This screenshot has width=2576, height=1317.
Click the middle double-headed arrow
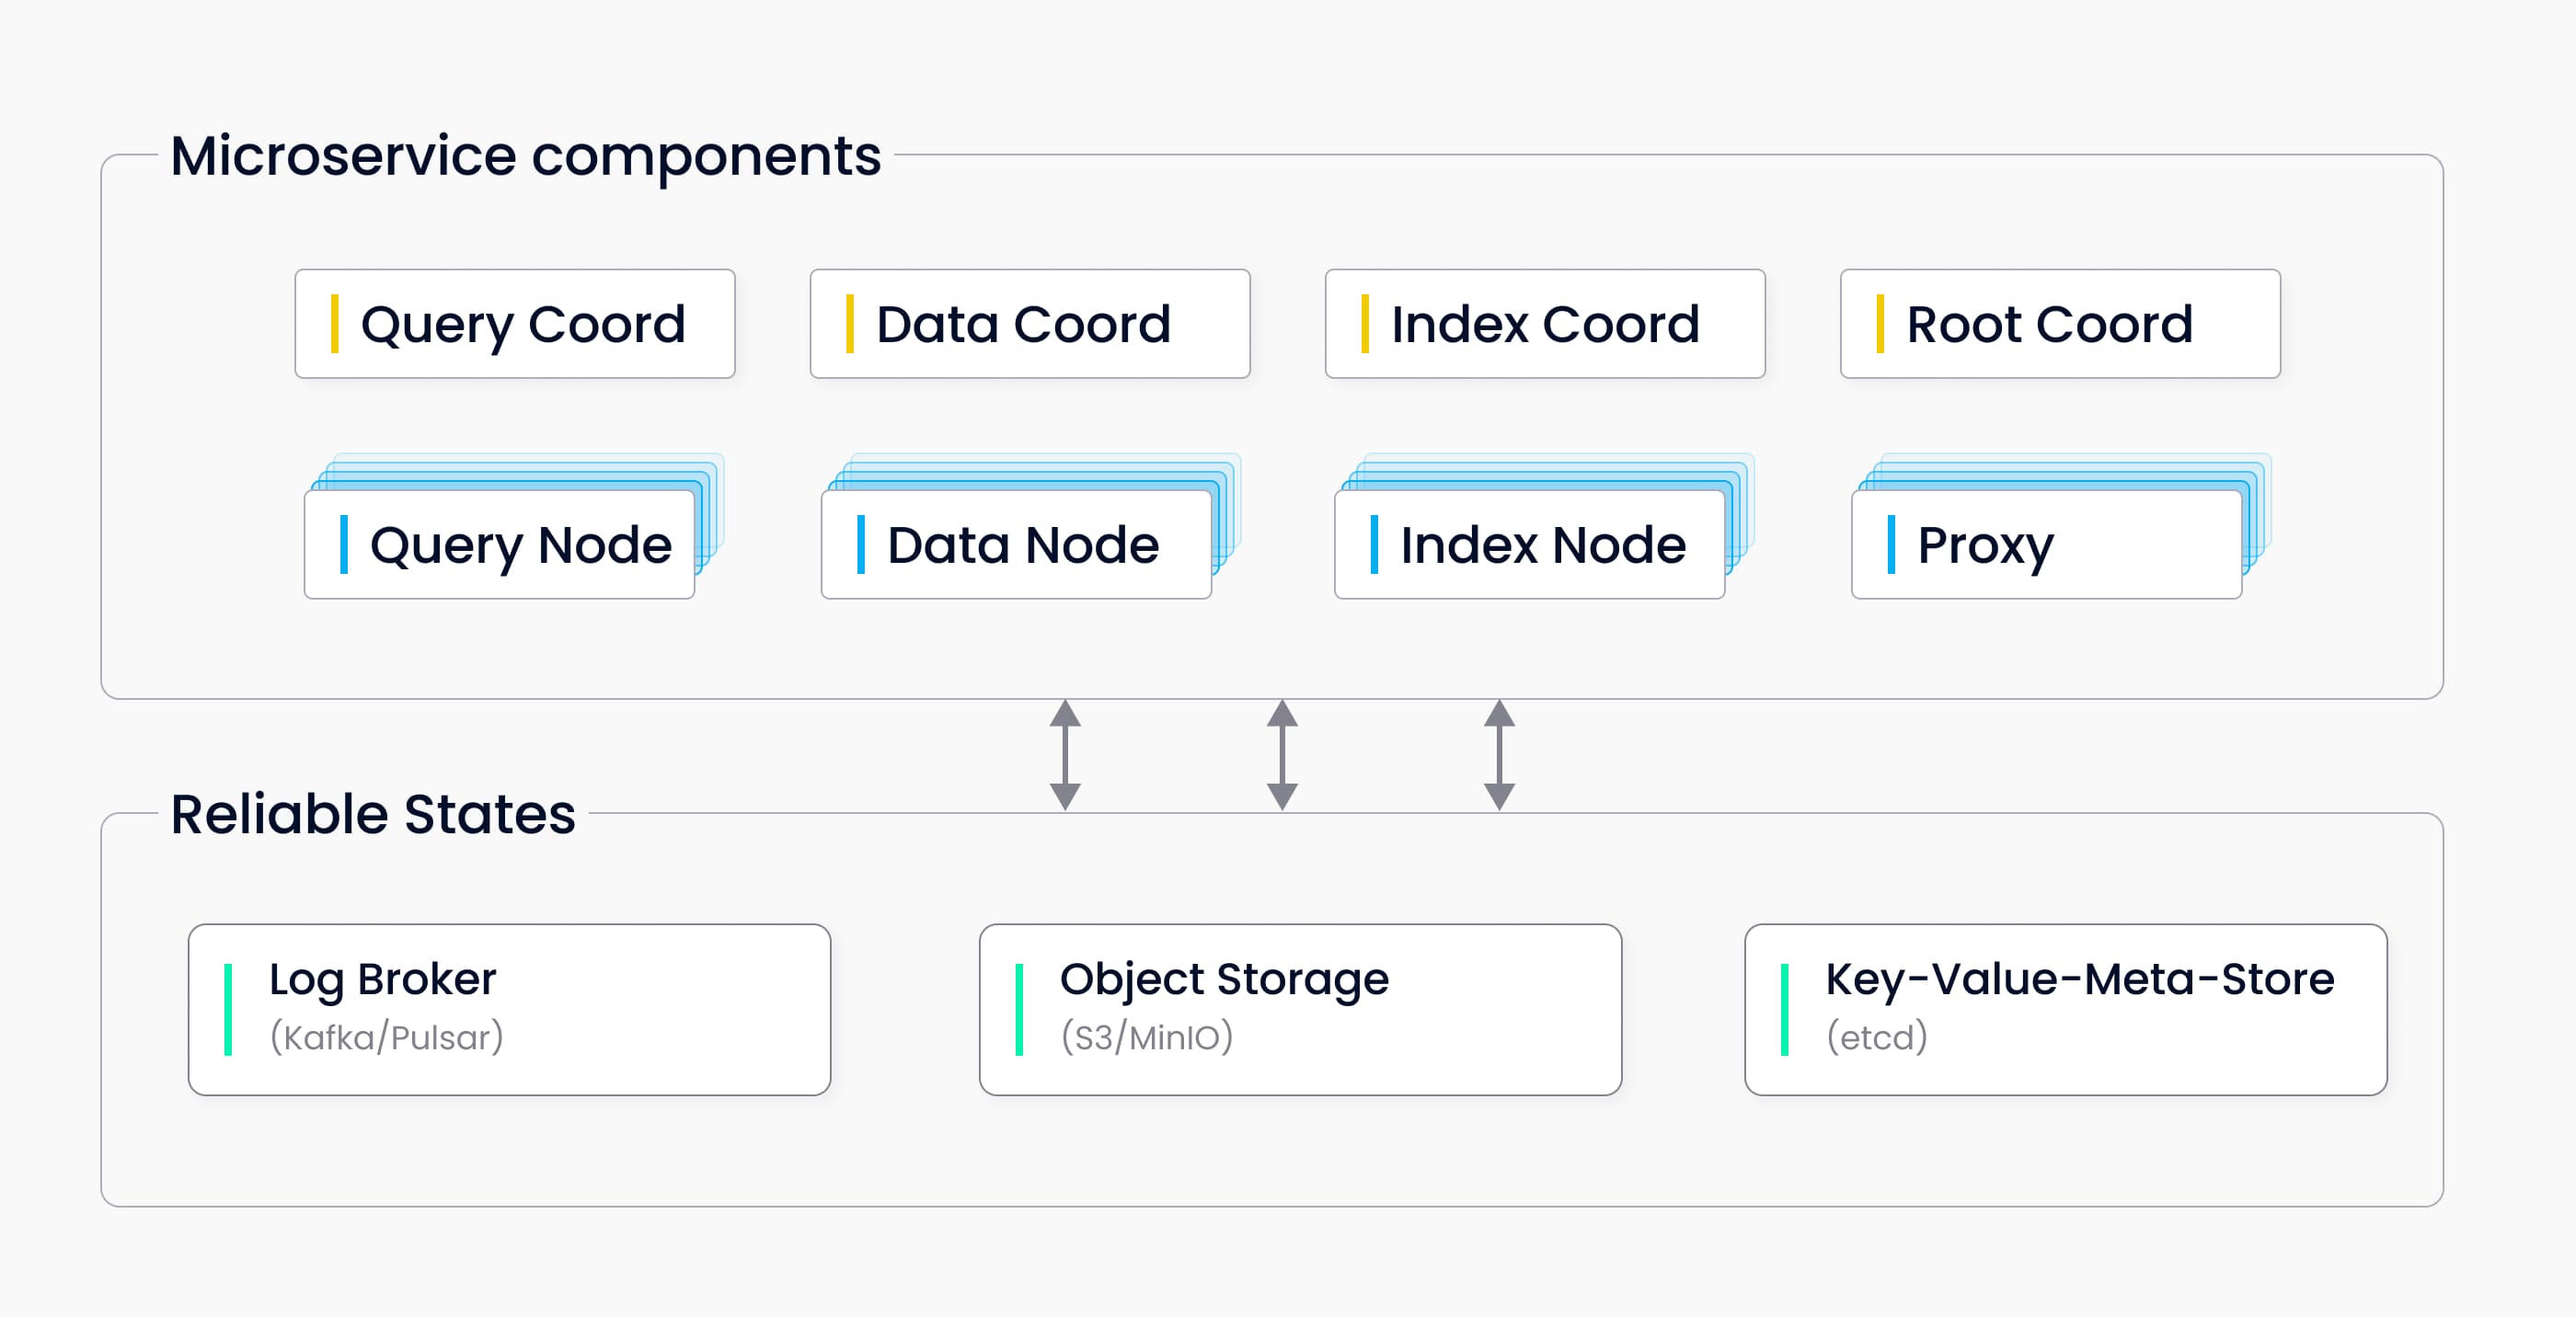tap(1282, 755)
